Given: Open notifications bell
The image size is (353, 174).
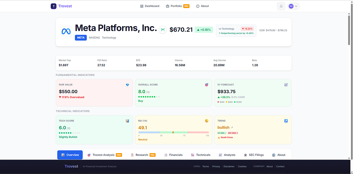Looking at the screenshot, I should tap(281, 6).
